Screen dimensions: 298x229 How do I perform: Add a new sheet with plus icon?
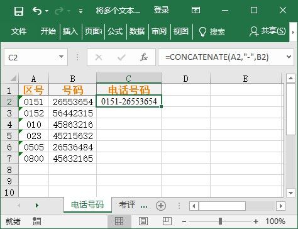click(161, 206)
